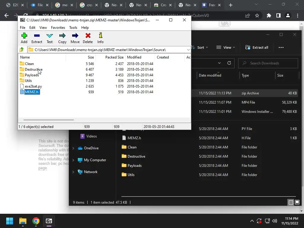304x228 pixels.
Task: Open 7-Zip Help menu
Action: (85, 28)
